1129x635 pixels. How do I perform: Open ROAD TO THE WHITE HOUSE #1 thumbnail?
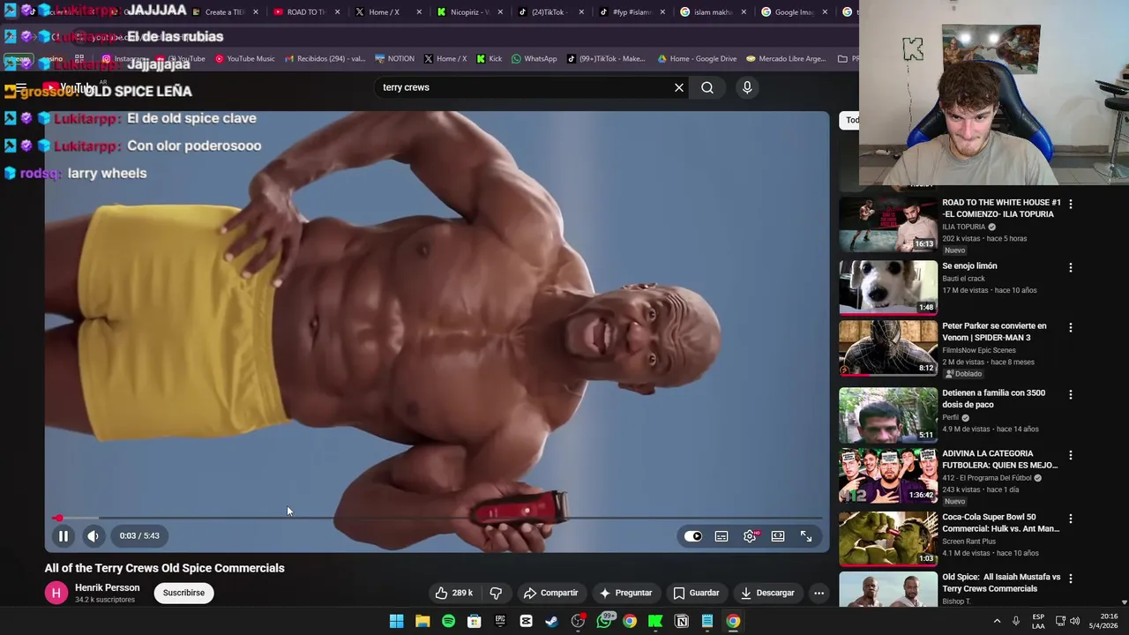point(888,225)
